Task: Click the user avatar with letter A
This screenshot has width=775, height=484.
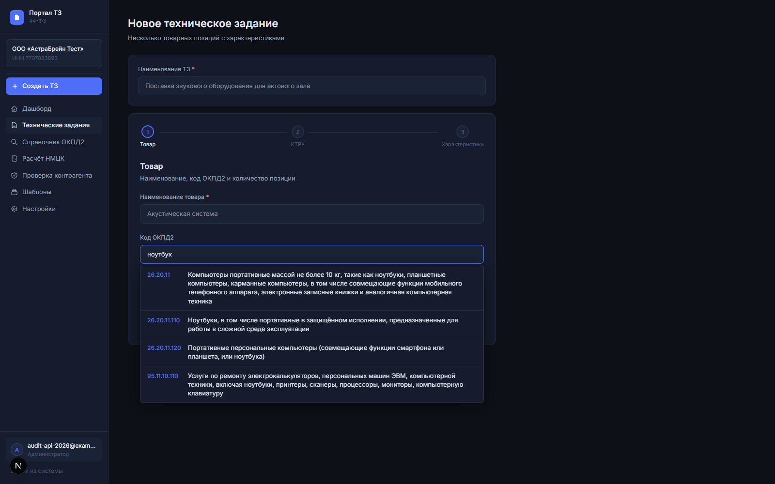Action: click(17, 450)
